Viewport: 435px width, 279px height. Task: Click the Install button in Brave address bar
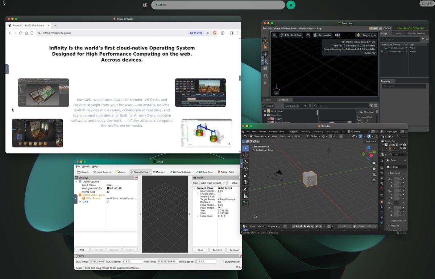[196, 33]
